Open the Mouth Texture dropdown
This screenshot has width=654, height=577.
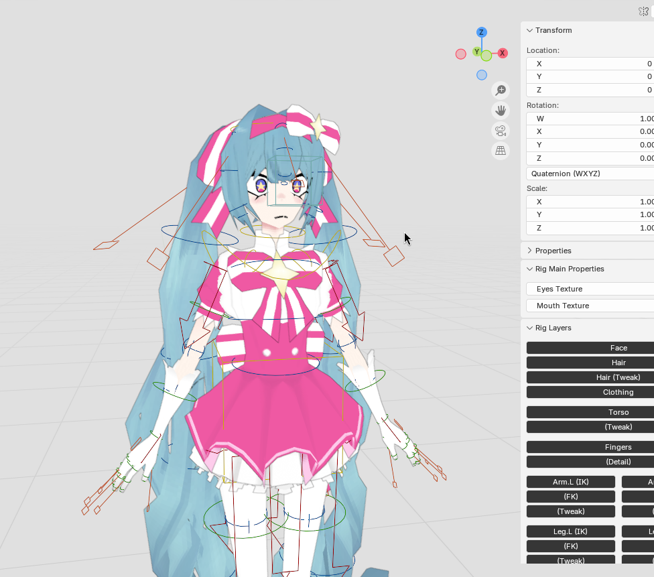pyautogui.click(x=590, y=306)
